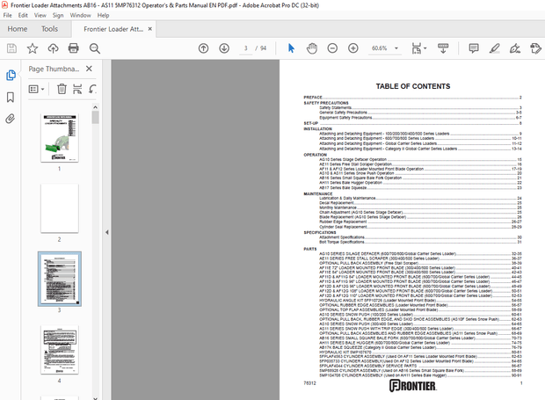Open the find text magnifier
This screenshot has width=545, height=400.
[95, 48]
